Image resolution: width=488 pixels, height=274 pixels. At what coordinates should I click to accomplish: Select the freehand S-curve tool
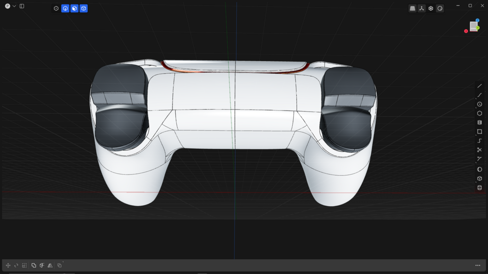coord(480,141)
